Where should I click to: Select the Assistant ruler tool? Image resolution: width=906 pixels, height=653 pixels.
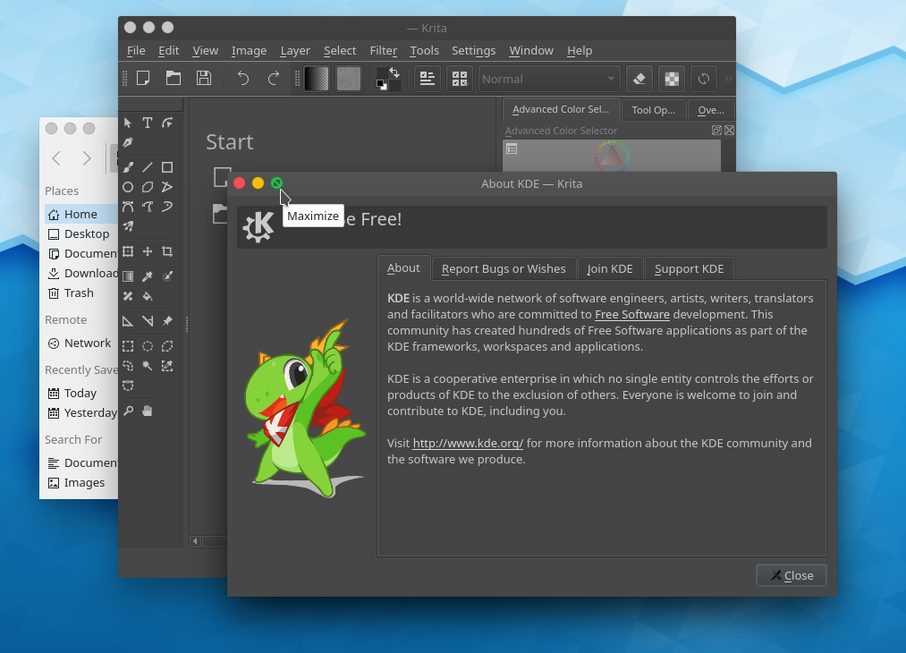[128, 321]
